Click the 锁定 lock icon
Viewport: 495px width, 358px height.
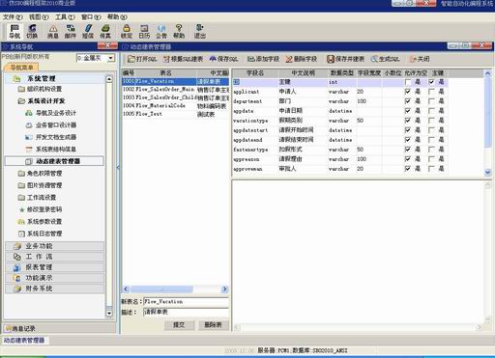coord(127,31)
